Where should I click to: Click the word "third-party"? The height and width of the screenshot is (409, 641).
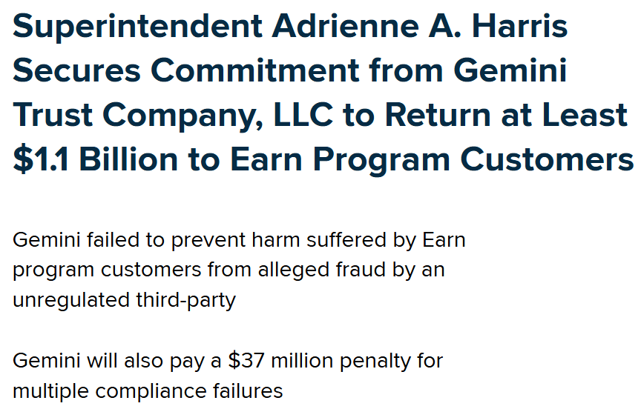pos(186,300)
